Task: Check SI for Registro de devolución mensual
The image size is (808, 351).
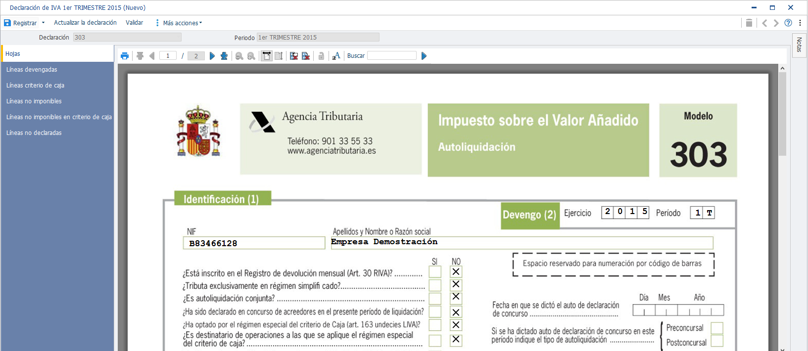Action: click(x=435, y=272)
